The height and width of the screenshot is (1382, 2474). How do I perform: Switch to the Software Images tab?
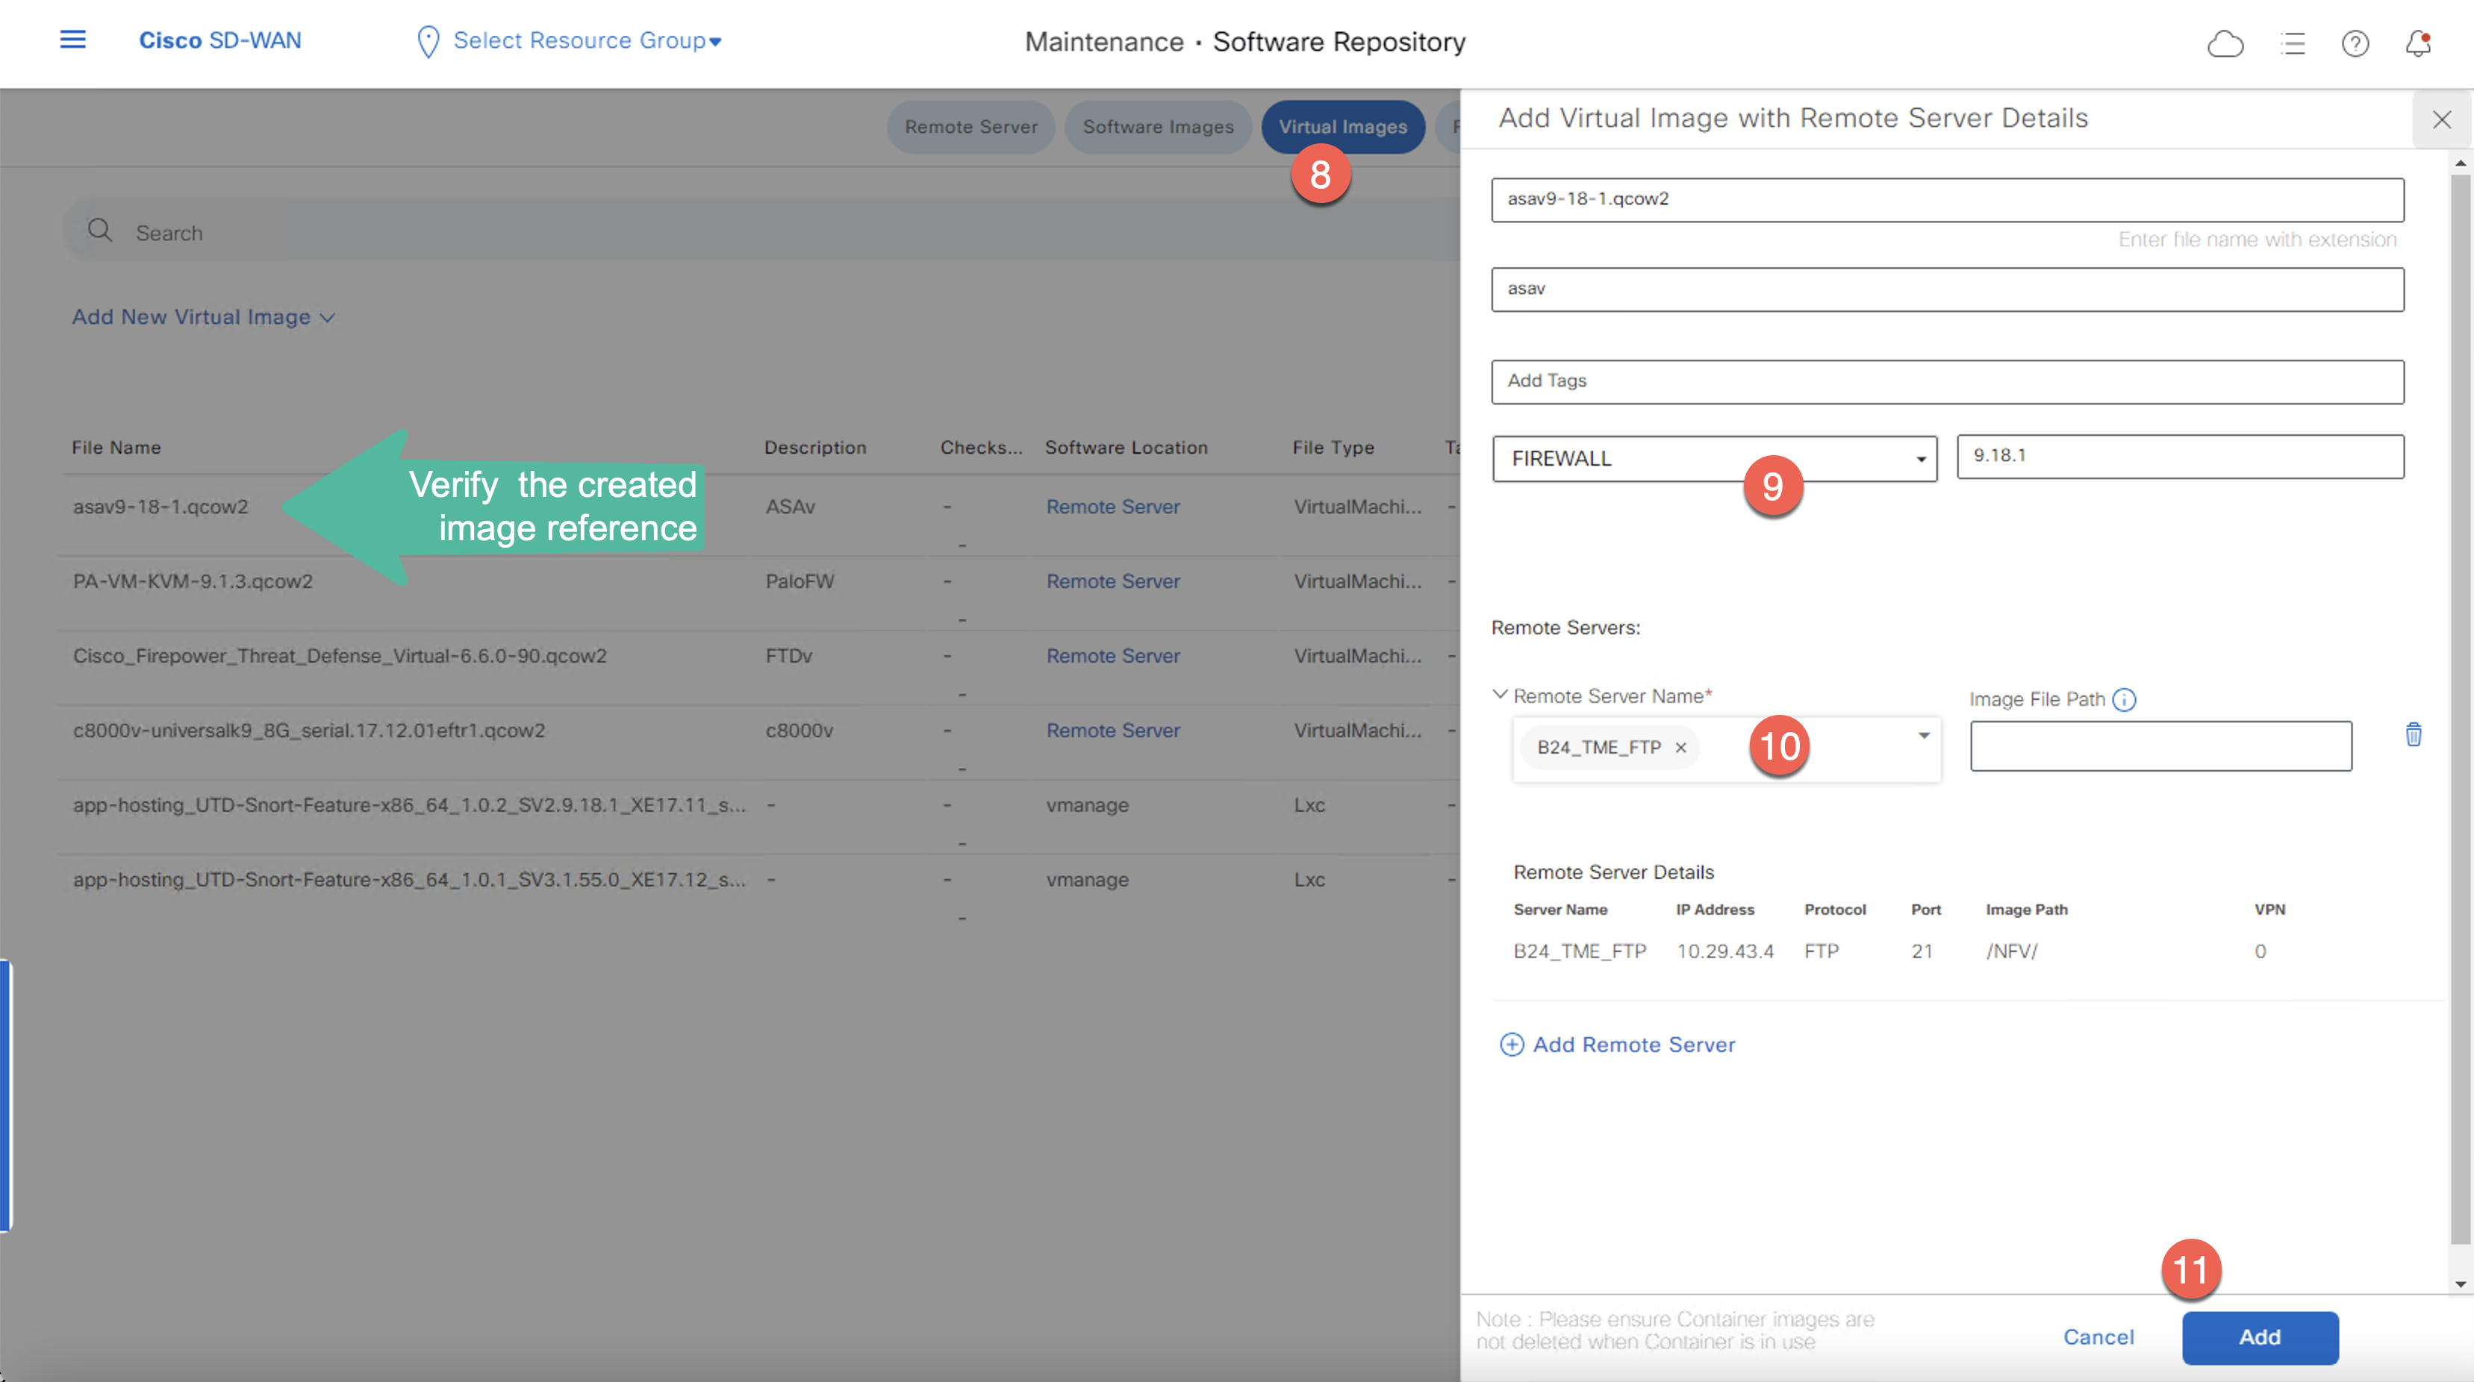coord(1159,125)
